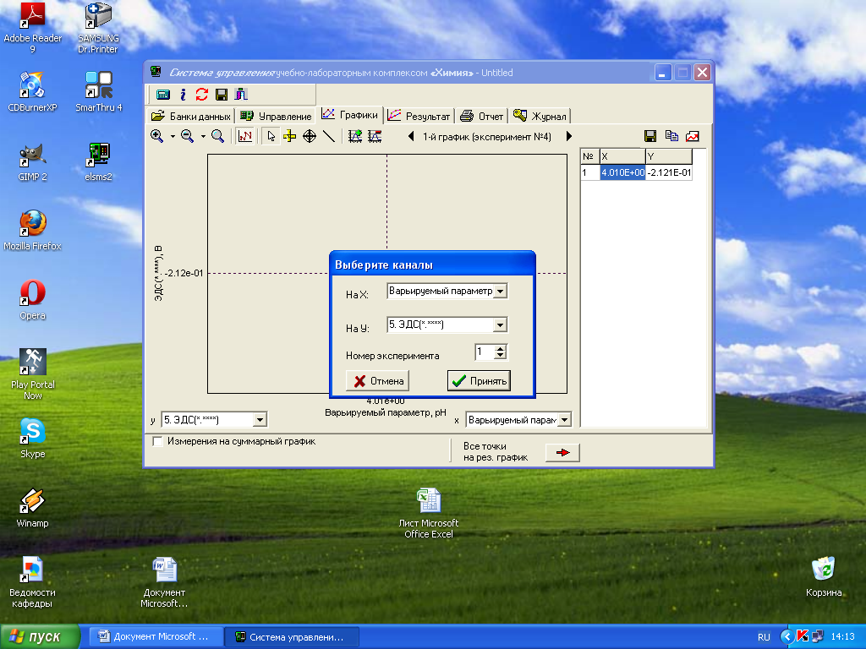The image size is (866, 649).
Task: Select the yellow cross cursor tool
Action: coord(290,136)
